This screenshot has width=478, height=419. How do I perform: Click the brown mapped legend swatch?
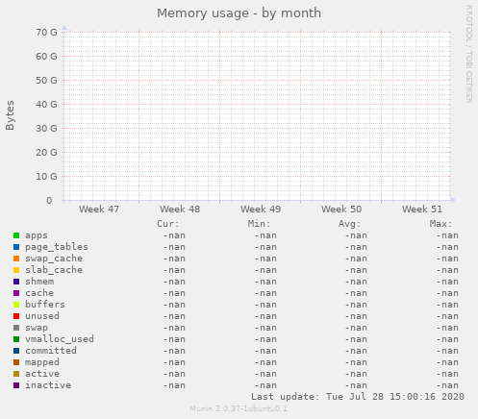click(x=16, y=362)
